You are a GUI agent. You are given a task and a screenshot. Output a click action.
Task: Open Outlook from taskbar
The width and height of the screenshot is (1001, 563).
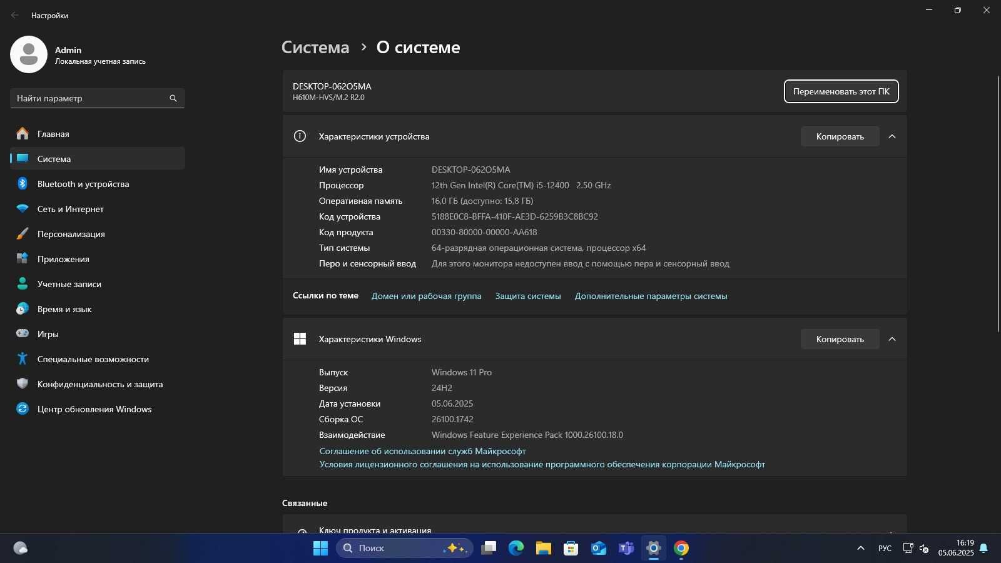(x=599, y=549)
